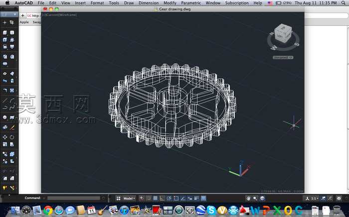Open the Model layout dropdown
The height and width of the screenshot is (217, 349).
129,199
